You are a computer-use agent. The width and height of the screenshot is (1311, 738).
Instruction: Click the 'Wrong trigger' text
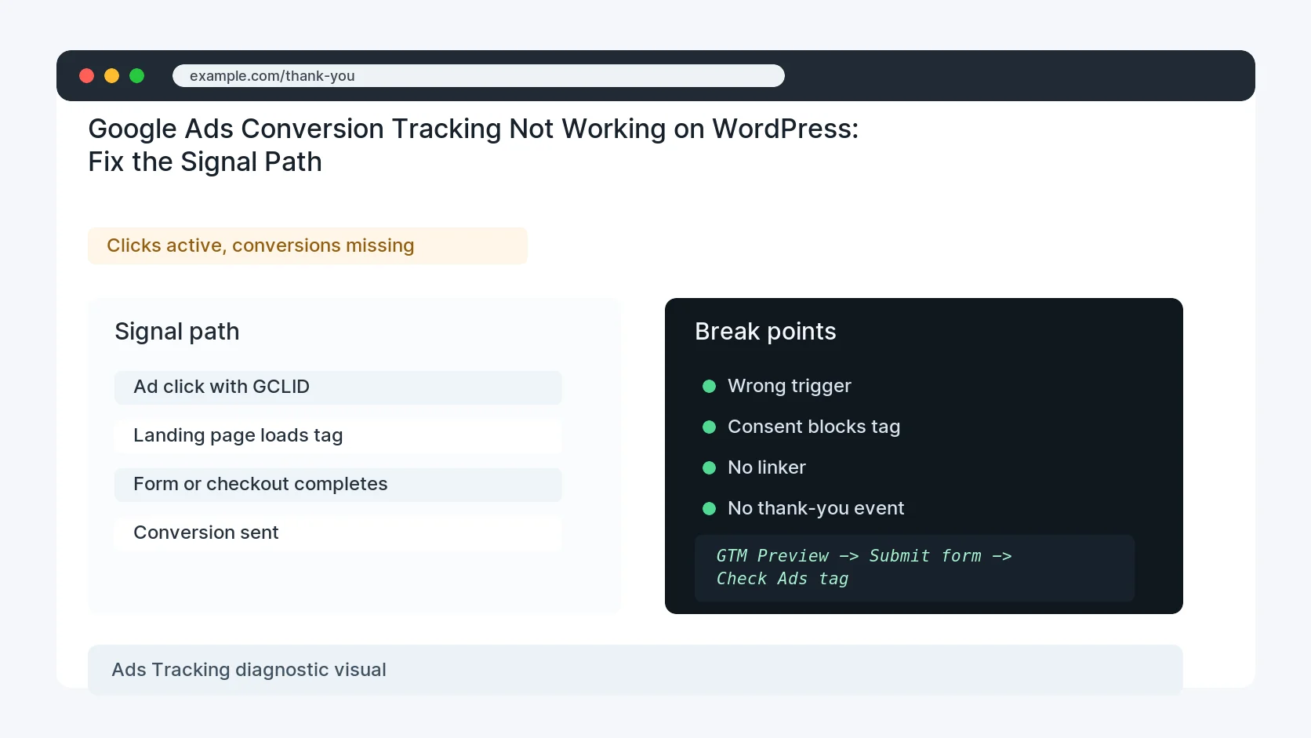(790, 386)
